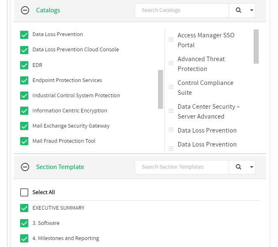Uncheck the EXECUTIVE SUMMARY section checkbox
Screen dimensions: 278x247
[x=24, y=208]
